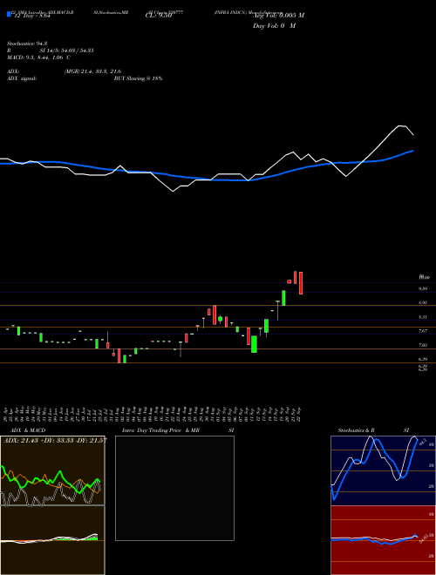
Task: Click the 8.31 price axis label
Action: pos(423,317)
